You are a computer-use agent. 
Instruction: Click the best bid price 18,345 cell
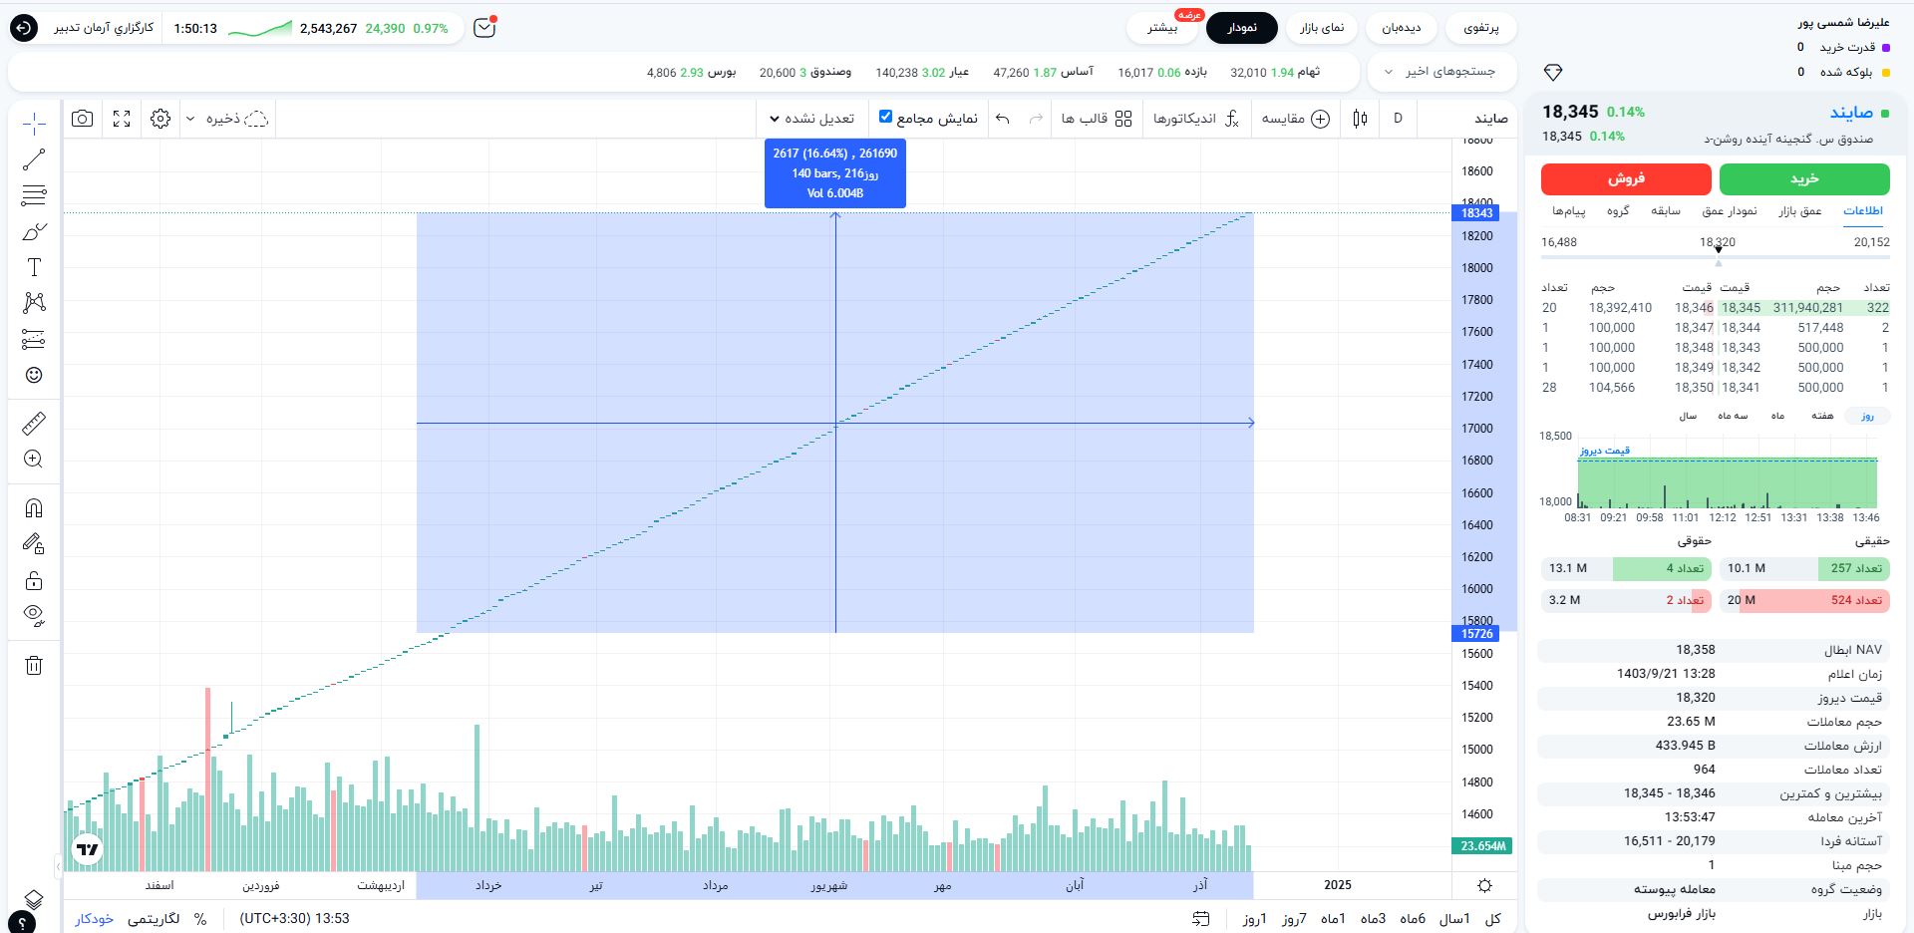[x=1741, y=308]
